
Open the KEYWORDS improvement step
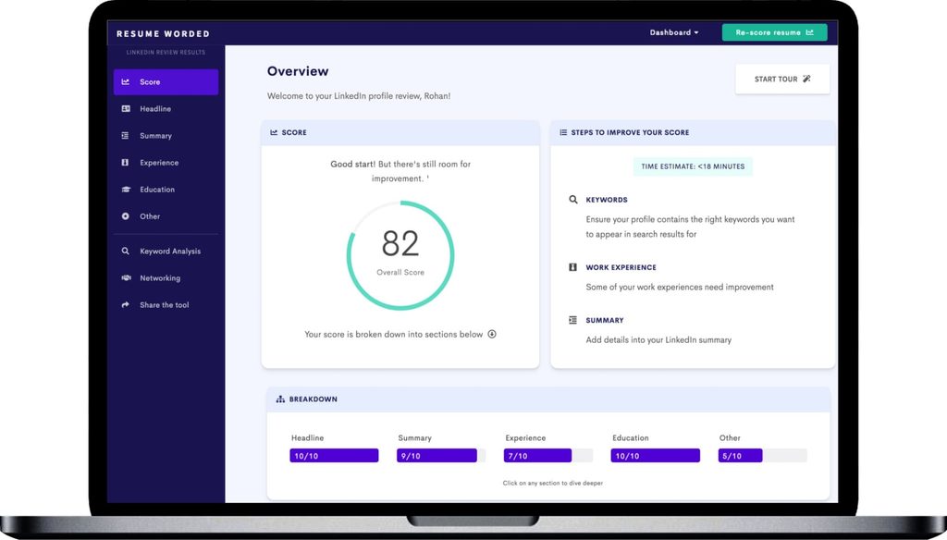coord(607,200)
